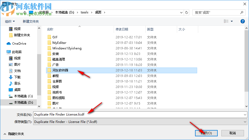
Task: Click the 文档 document icon in the sidebar
Action: tap(11, 71)
